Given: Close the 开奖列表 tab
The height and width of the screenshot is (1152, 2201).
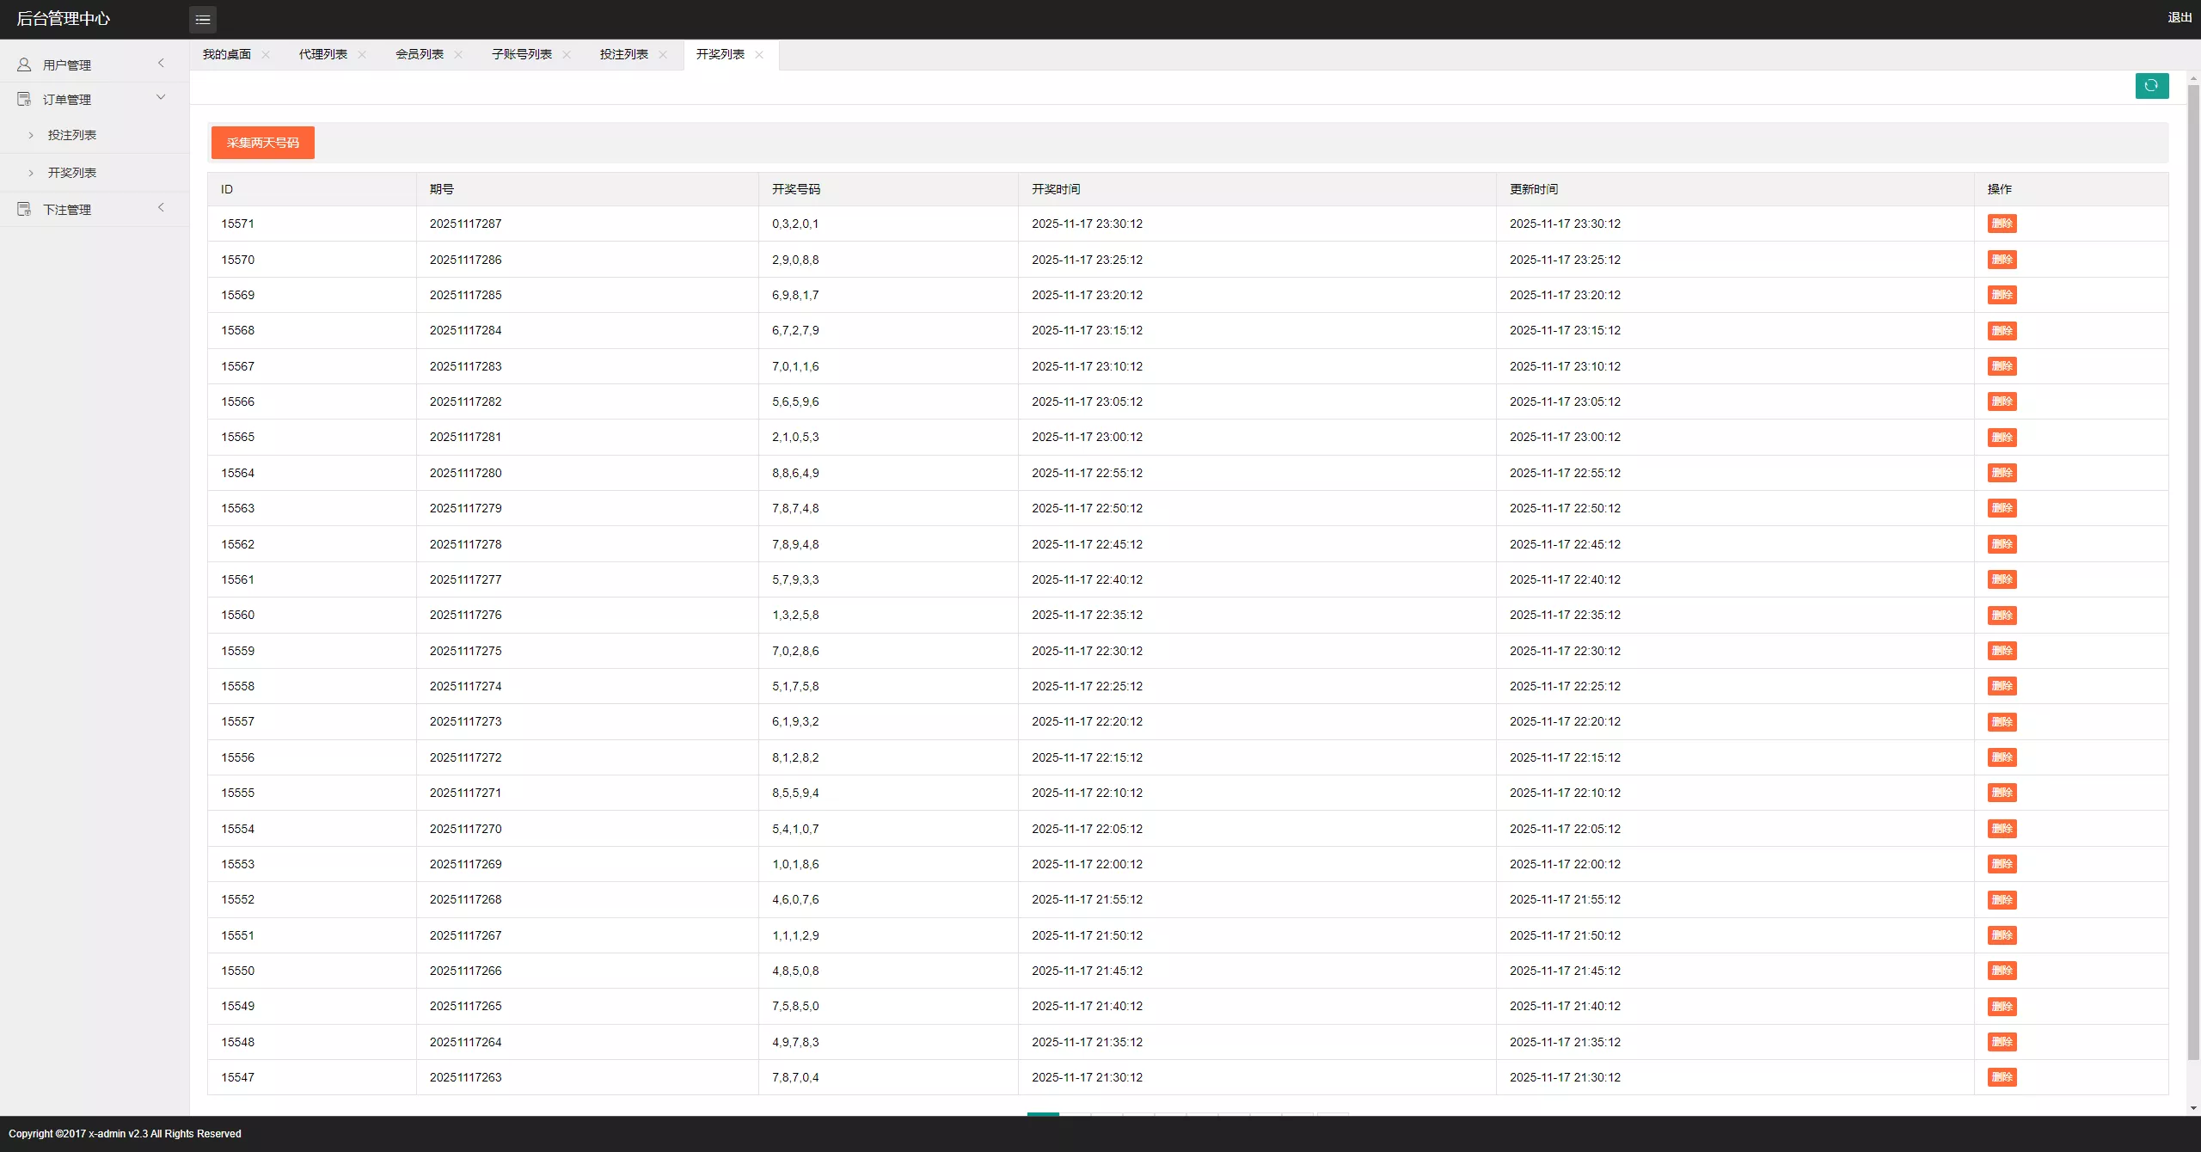Looking at the screenshot, I should pyautogui.click(x=759, y=55).
